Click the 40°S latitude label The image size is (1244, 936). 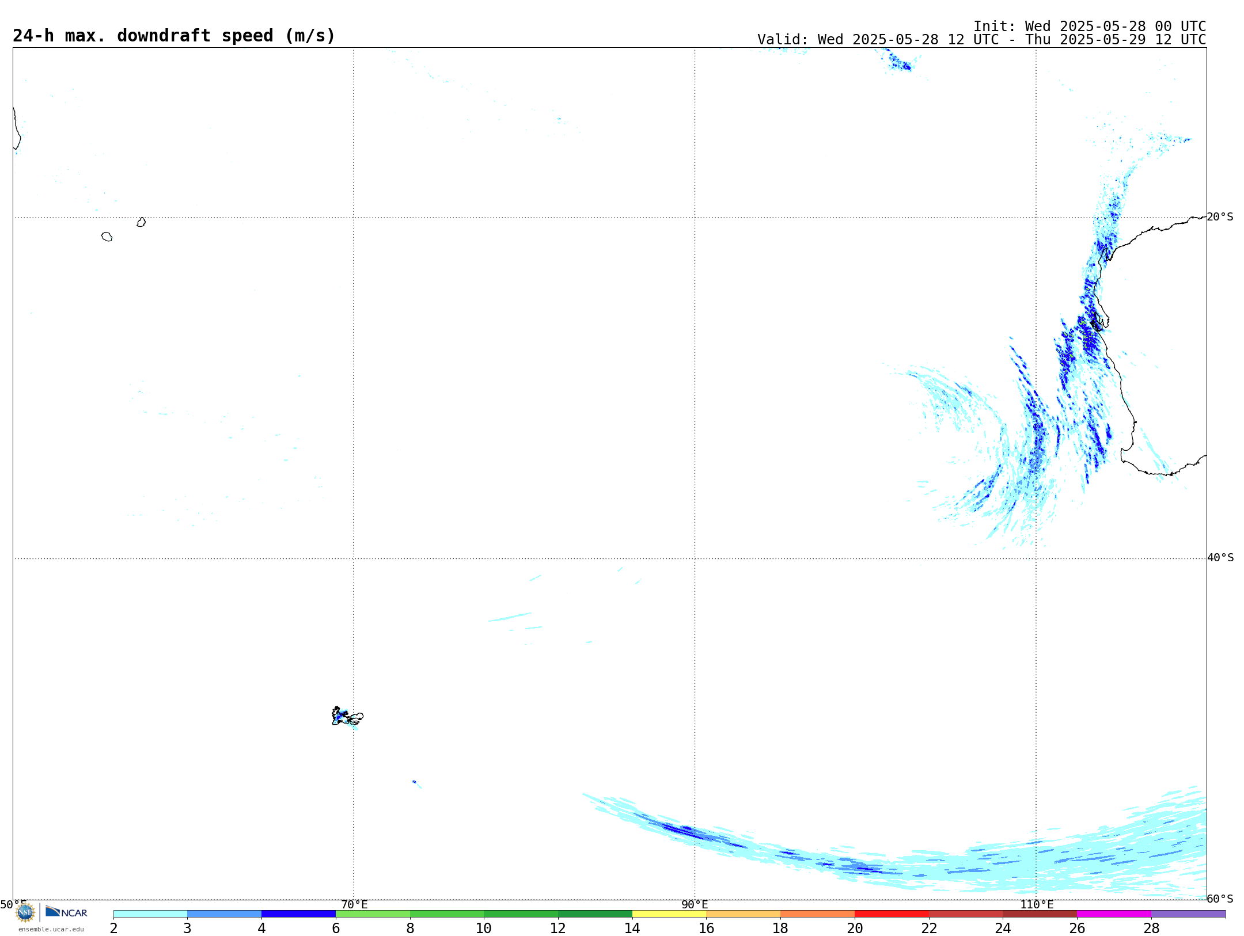[x=1220, y=558]
